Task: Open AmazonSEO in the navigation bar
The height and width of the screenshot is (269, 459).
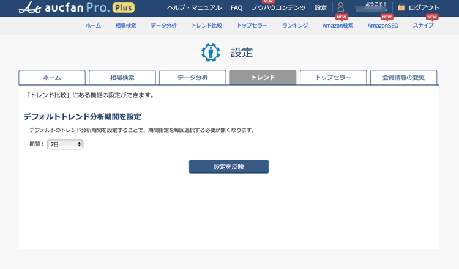Action: [383, 26]
